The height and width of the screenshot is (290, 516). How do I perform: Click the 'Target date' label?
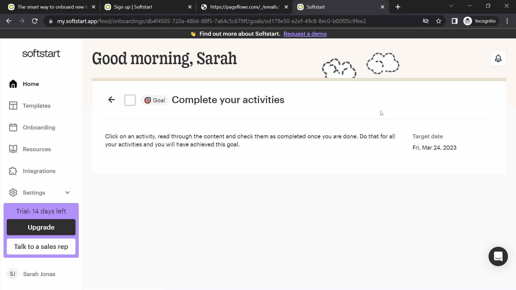click(428, 136)
